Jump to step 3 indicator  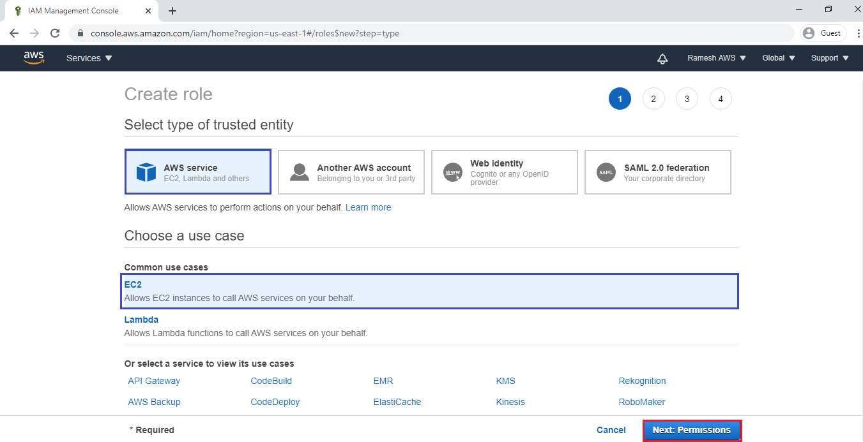(687, 99)
